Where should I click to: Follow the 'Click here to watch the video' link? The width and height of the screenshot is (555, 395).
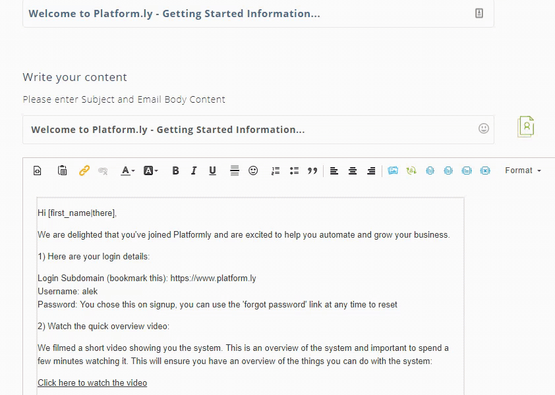(x=92, y=383)
